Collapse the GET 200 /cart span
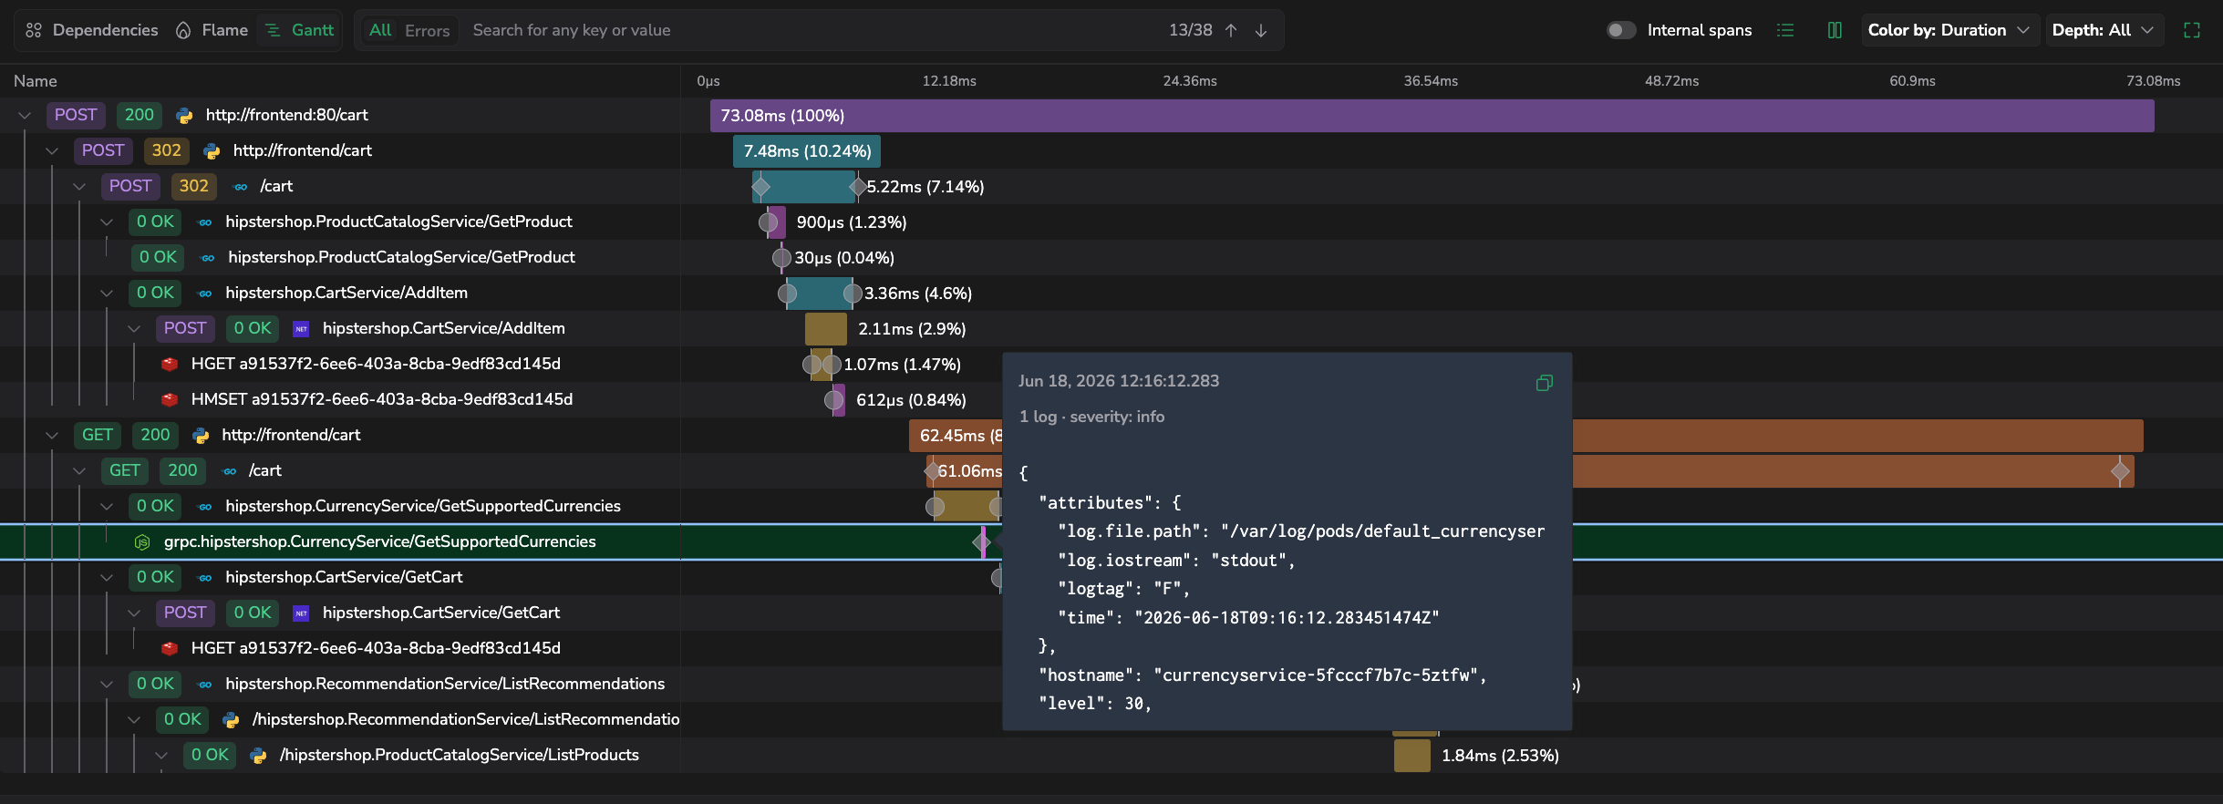The image size is (2223, 804). coord(79,471)
